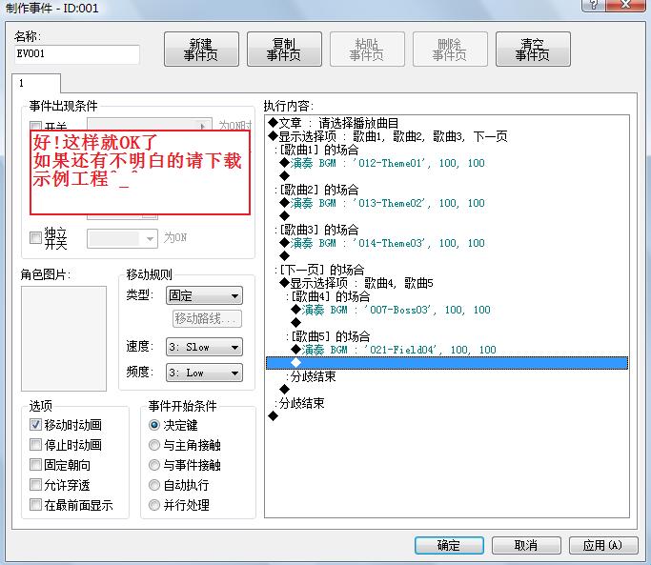Click the 新建事件页 button
Screen dimensions: 651x565
point(201,49)
